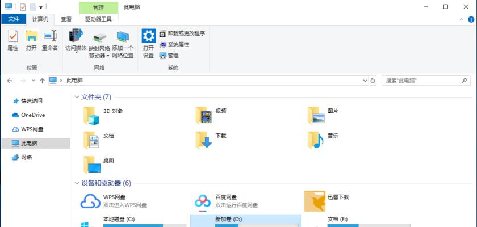Viewport: 477px width, 227px height.
Task: Open the recent locations dropdown arrow
Action: tap(33, 81)
